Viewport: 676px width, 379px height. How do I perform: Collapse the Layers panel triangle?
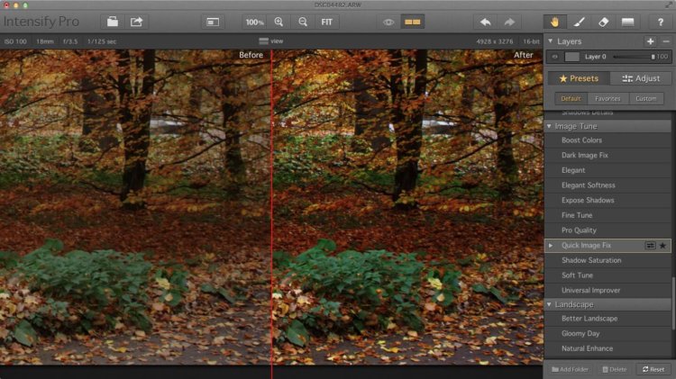[x=551, y=41]
